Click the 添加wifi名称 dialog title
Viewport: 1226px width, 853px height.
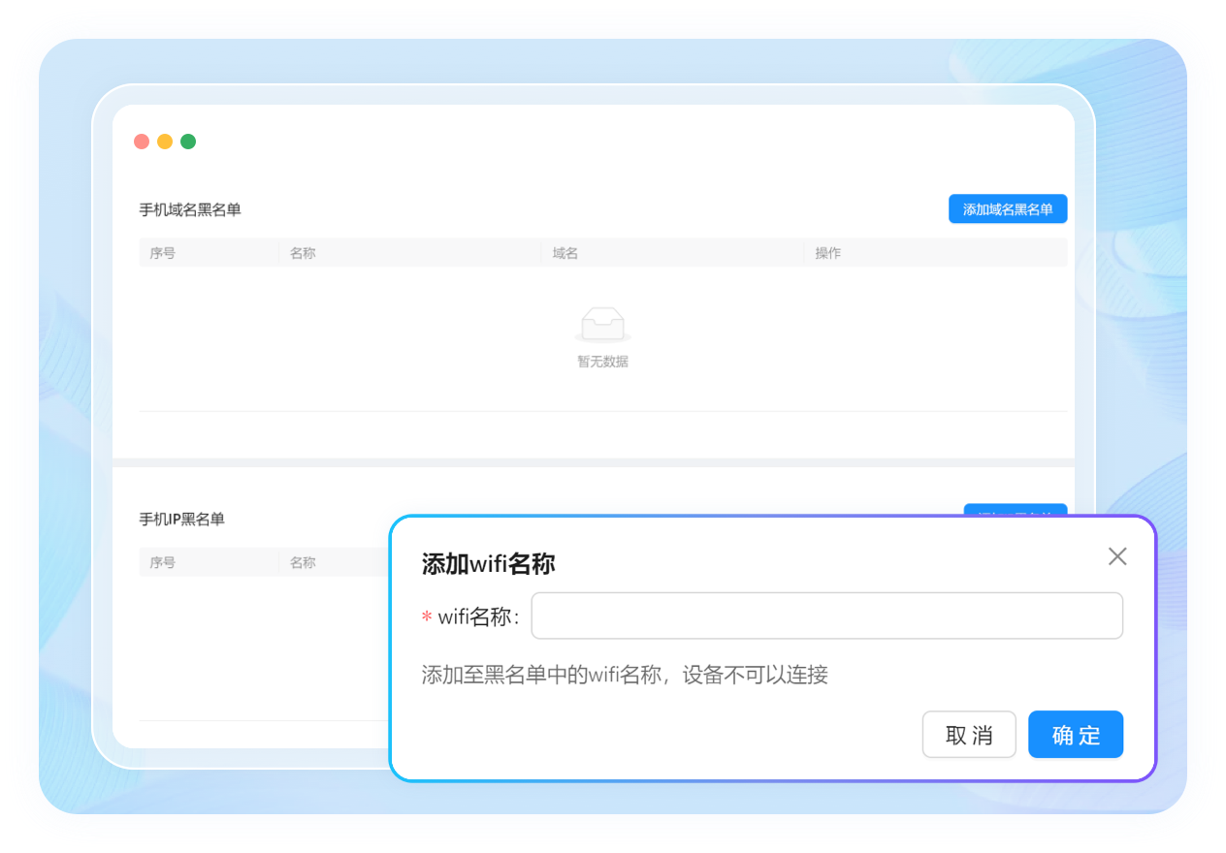click(488, 564)
